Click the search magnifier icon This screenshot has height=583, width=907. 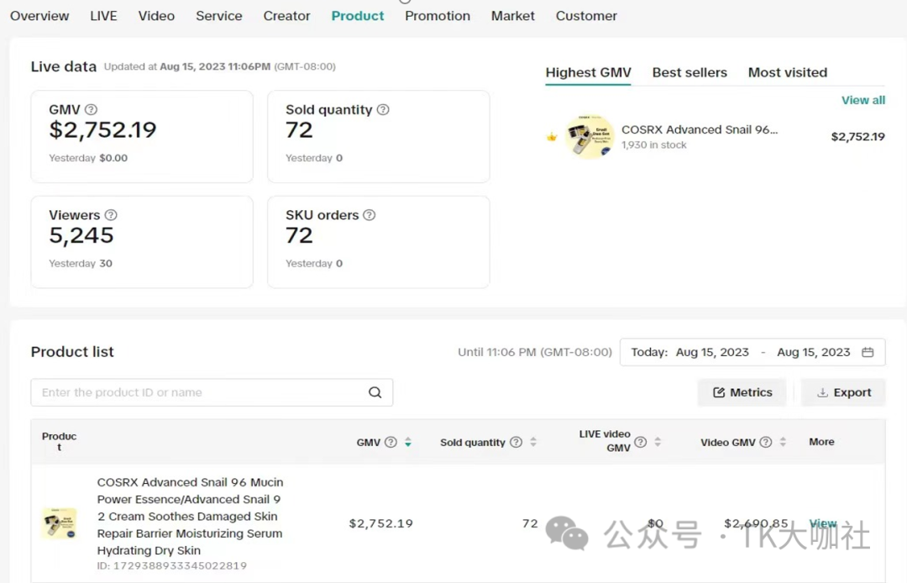tap(375, 392)
